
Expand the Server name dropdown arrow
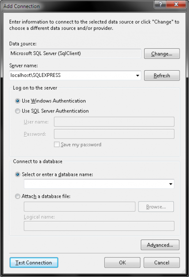(x=137, y=75)
